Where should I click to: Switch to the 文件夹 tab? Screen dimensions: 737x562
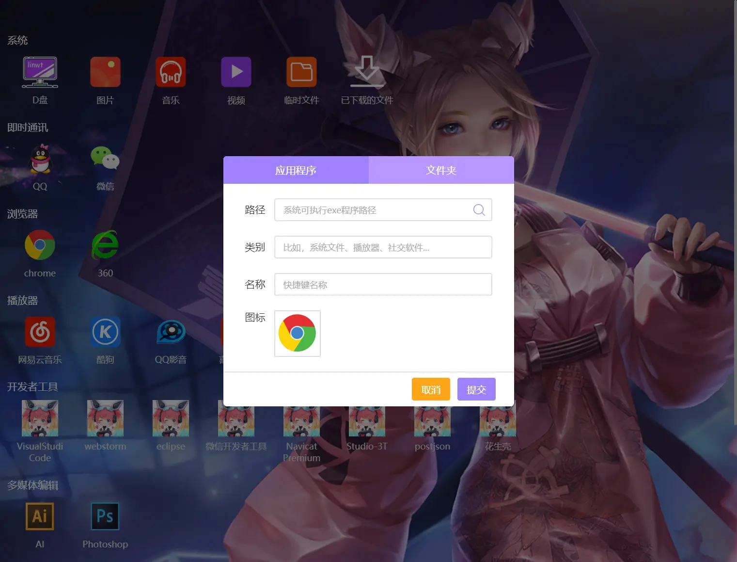click(x=441, y=170)
